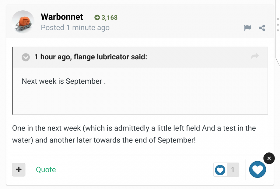Open Warbonnet's user profile link
Viewport: 280px width, 189px height.
(x=62, y=17)
